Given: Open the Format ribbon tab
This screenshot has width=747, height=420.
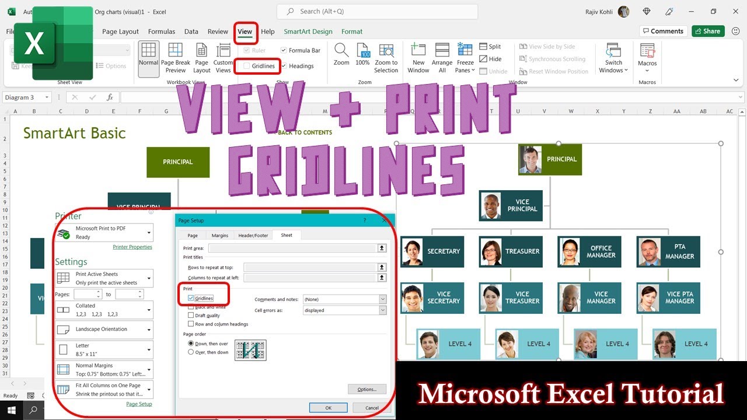Looking at the screenshot, I should click(352, 32).
